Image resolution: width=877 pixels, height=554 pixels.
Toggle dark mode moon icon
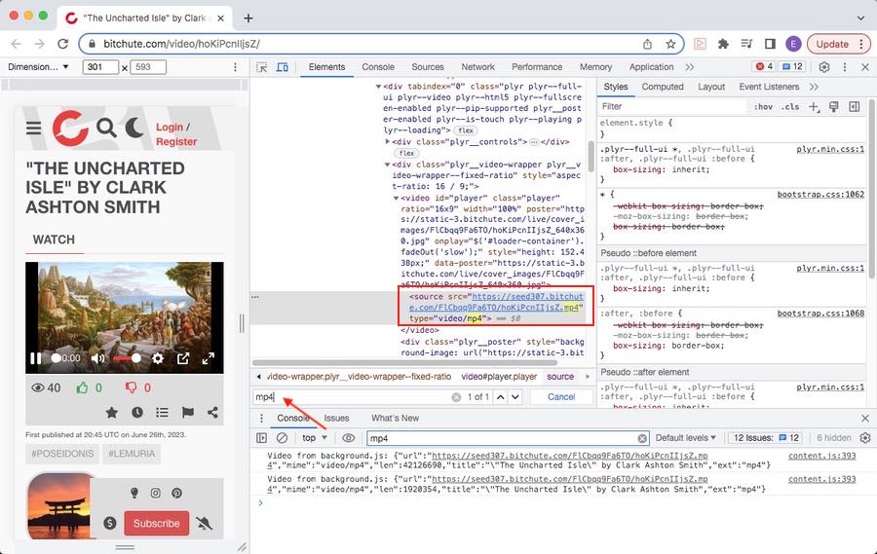coord(134,128)
